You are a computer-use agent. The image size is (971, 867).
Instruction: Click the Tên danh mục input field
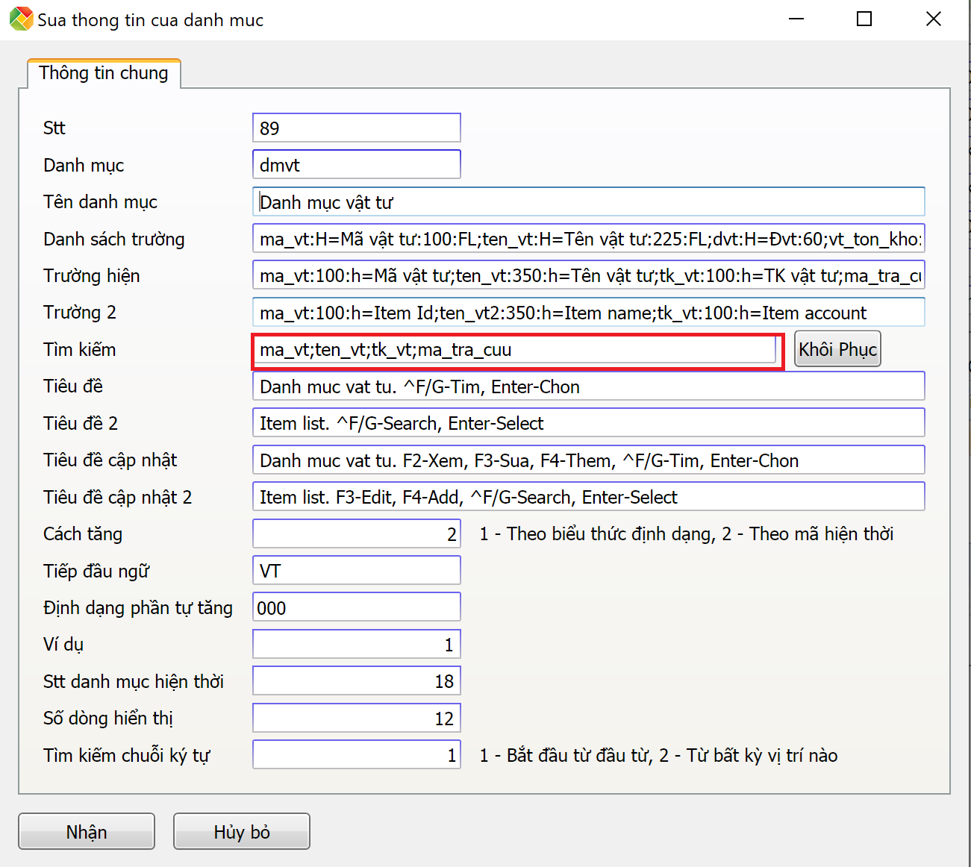pyautogui.click(x=589, y=201)
